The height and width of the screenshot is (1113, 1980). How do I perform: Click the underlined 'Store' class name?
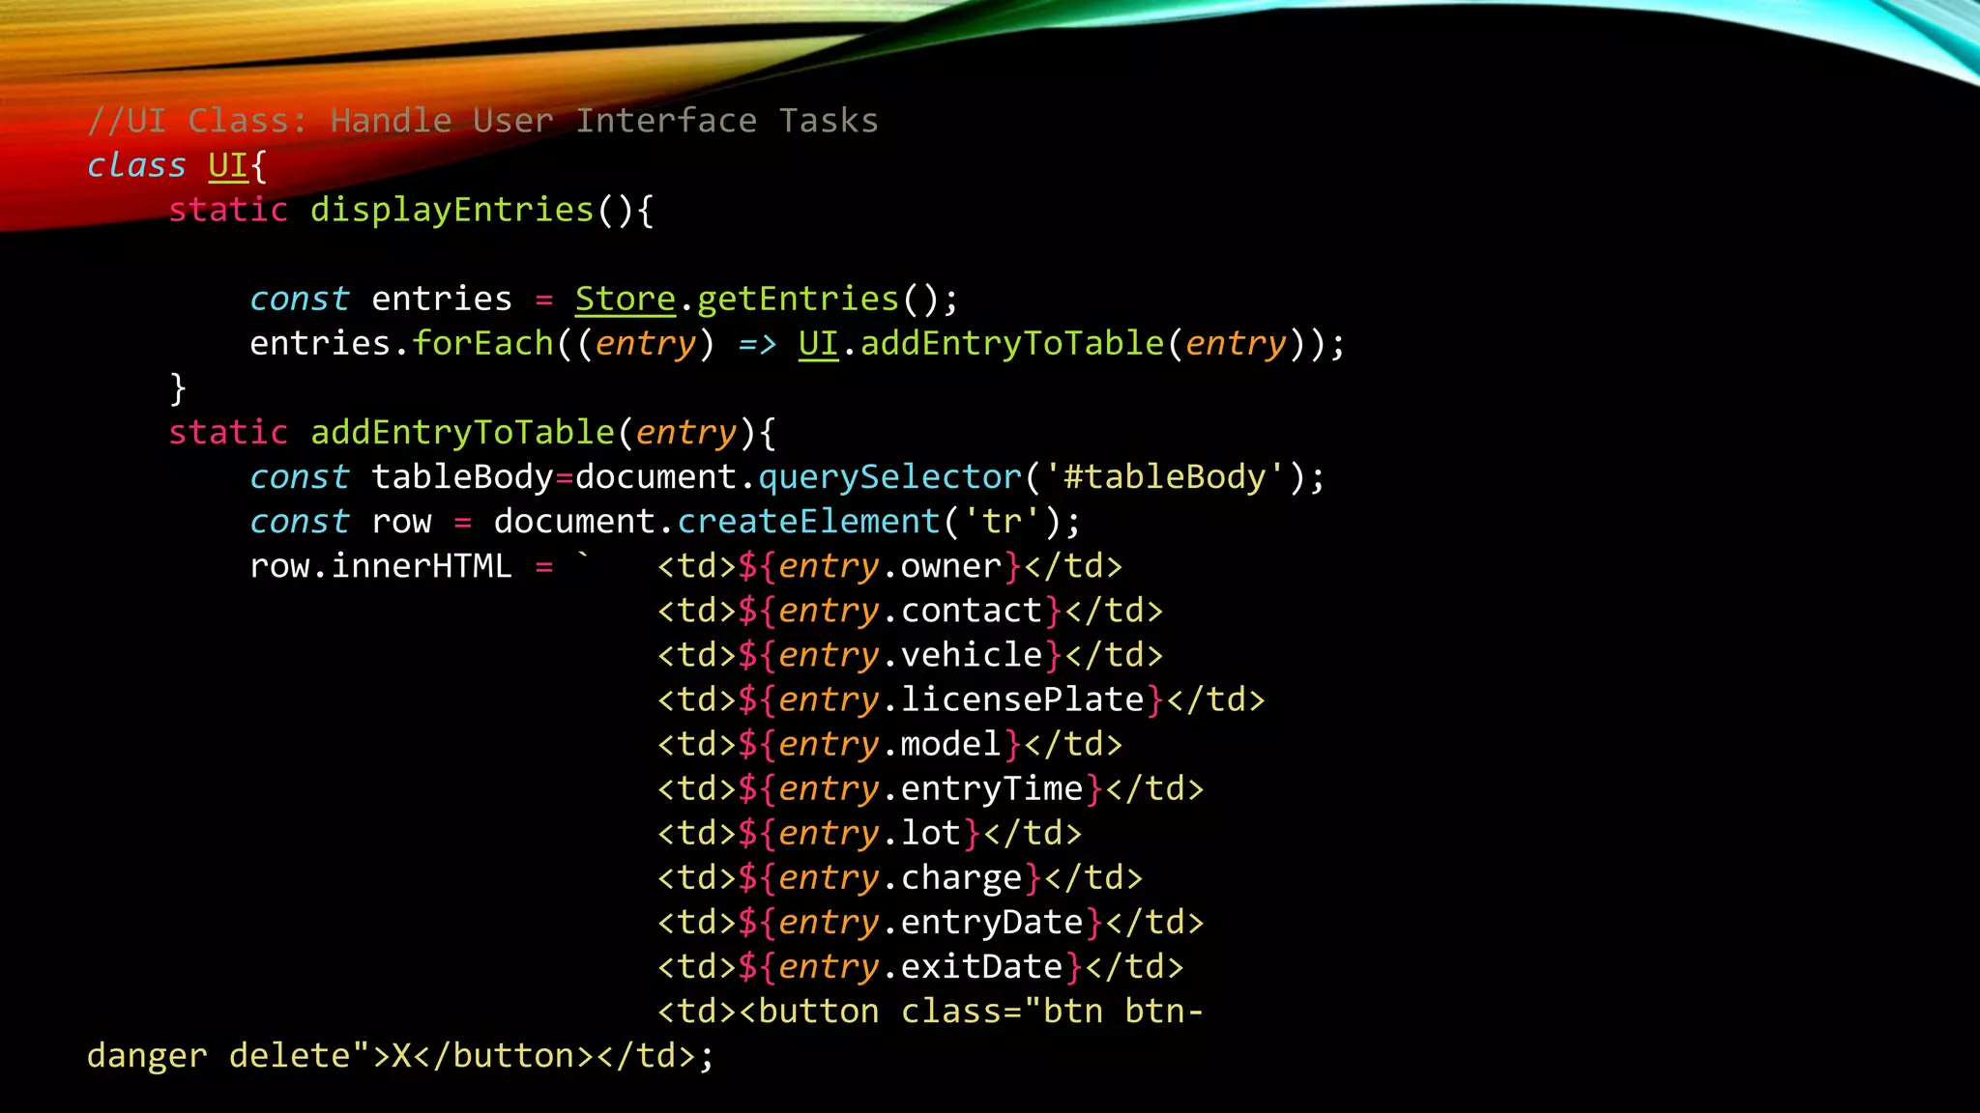626,299
